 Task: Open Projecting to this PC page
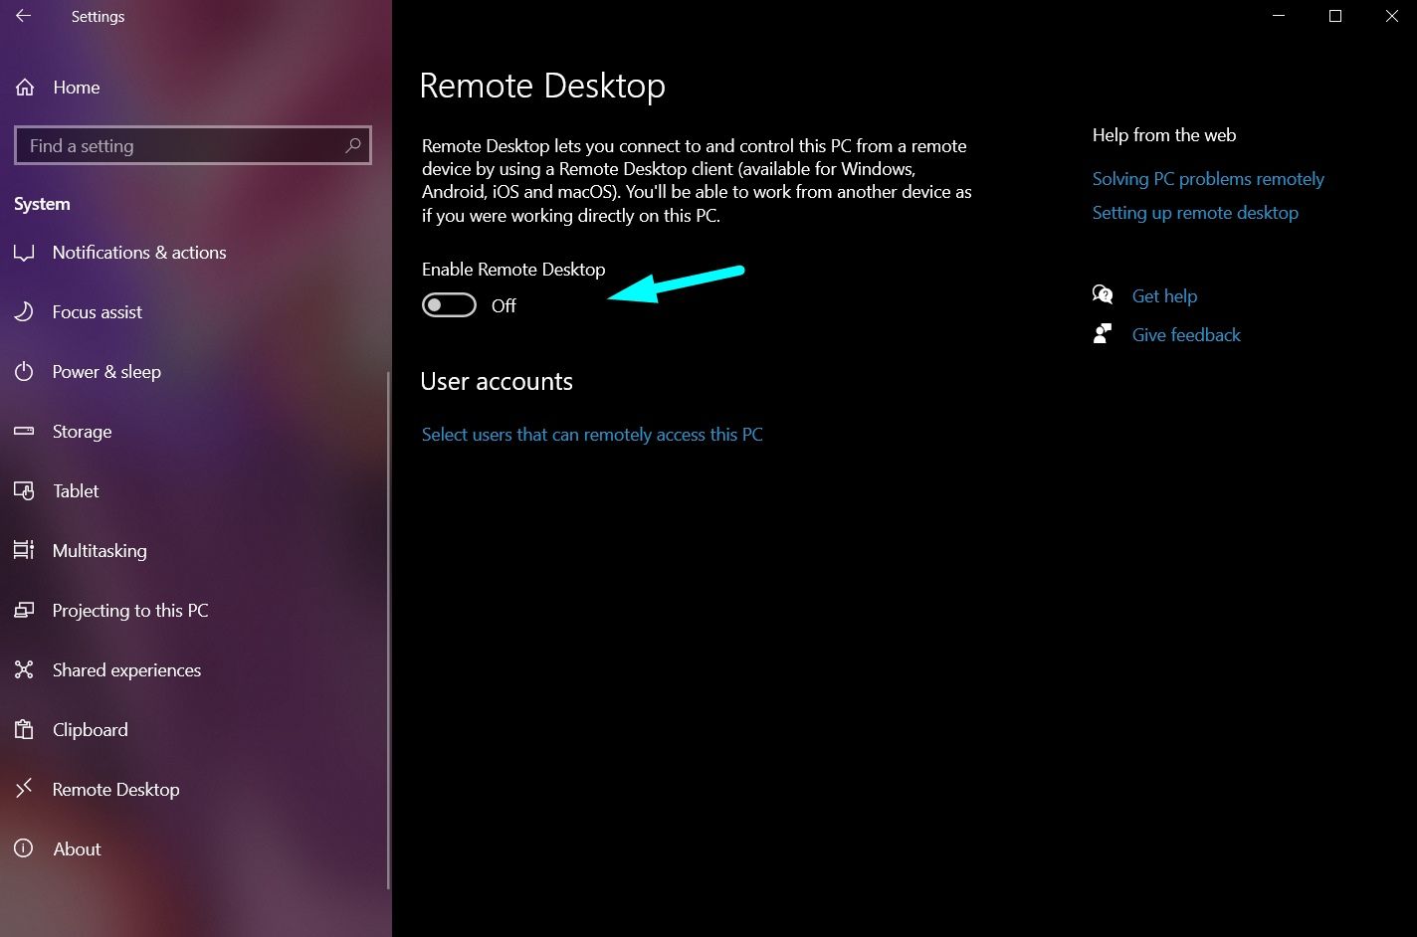[x=130, y=611]
